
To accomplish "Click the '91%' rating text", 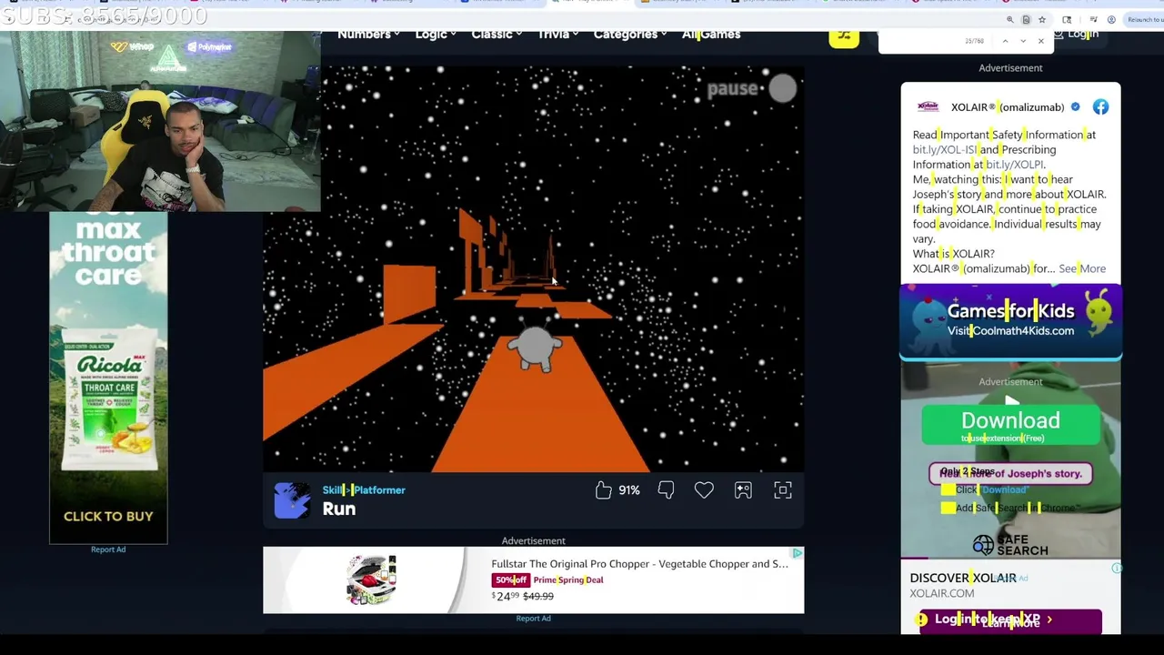I will [x=629, y=490].
